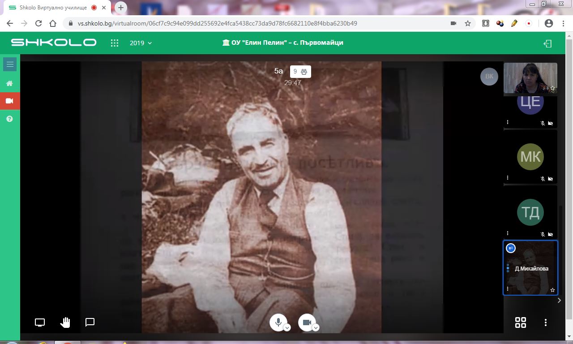This screenshot has height=344, width=573.
Task: Switch to tile view layout
Action: point(521,322)
